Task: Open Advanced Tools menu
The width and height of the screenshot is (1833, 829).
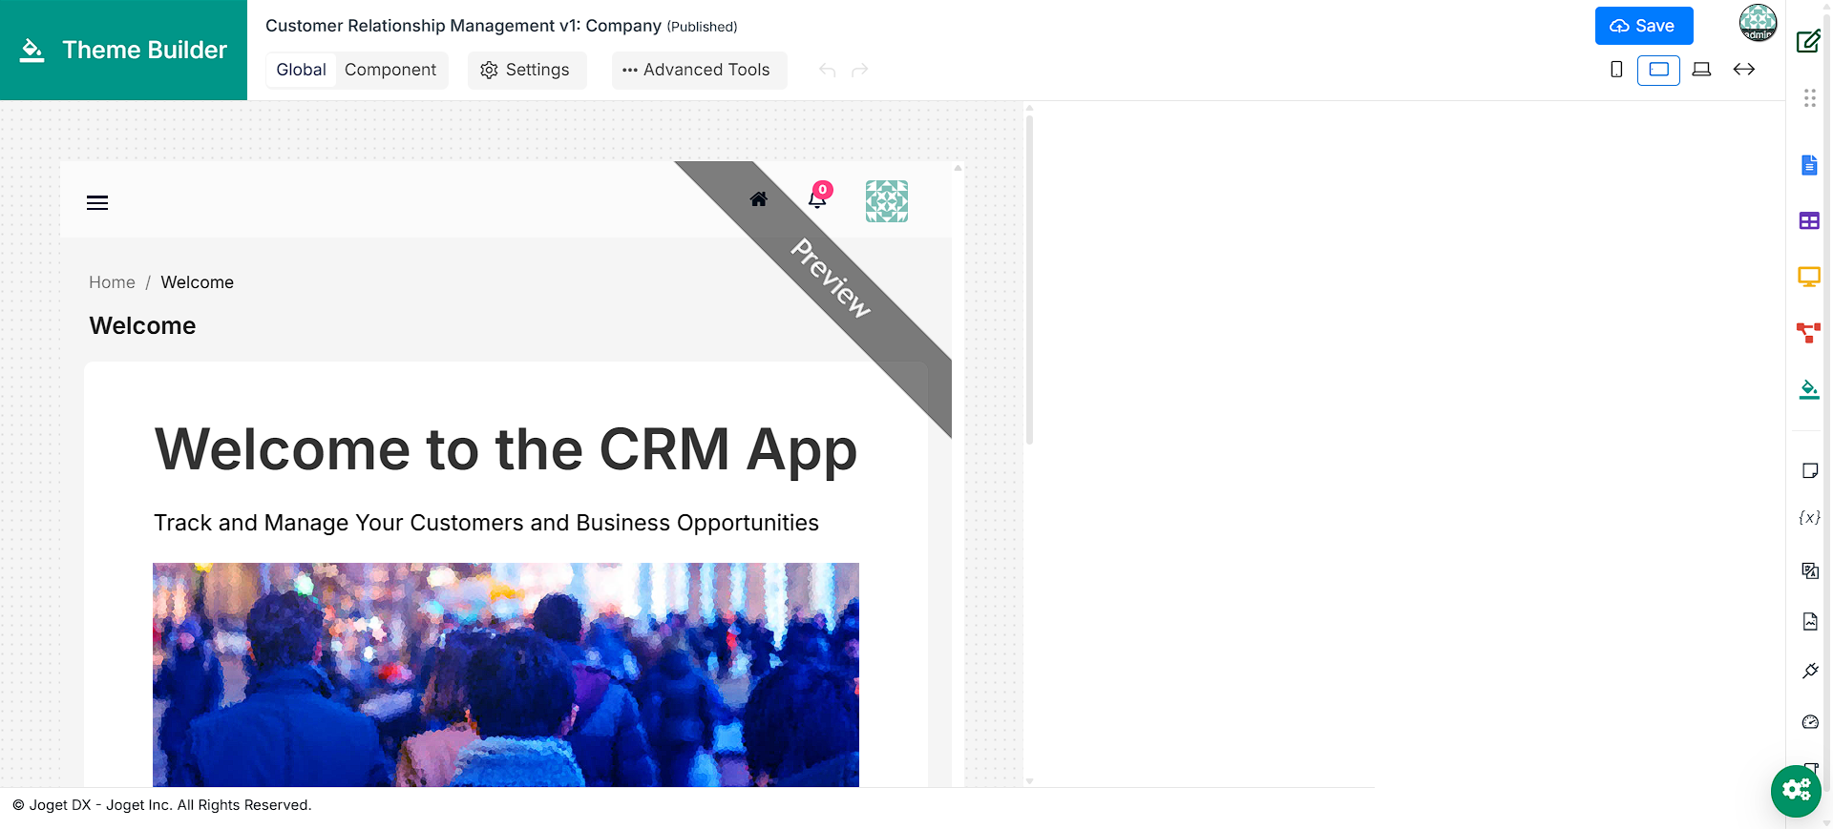Action: tap(699, 70)
